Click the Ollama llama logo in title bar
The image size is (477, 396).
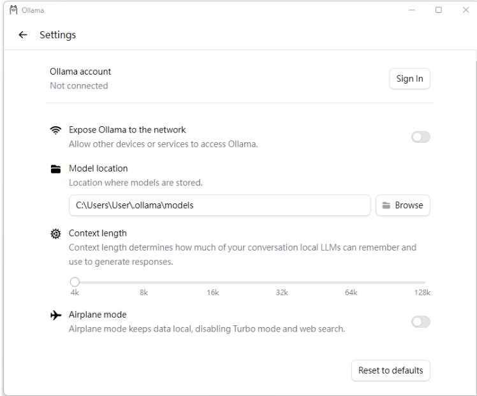click(13, 10)
